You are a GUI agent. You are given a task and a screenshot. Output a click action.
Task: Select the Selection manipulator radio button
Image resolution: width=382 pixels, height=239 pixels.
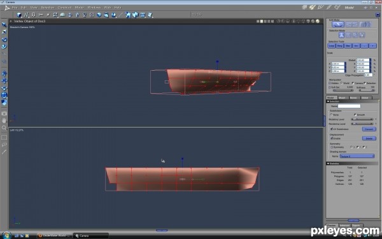coord(365,83)
